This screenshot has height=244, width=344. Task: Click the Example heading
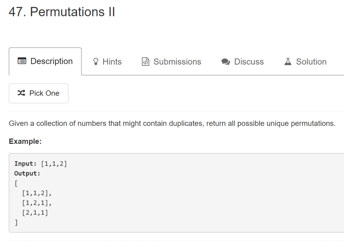tap(25, 142)
